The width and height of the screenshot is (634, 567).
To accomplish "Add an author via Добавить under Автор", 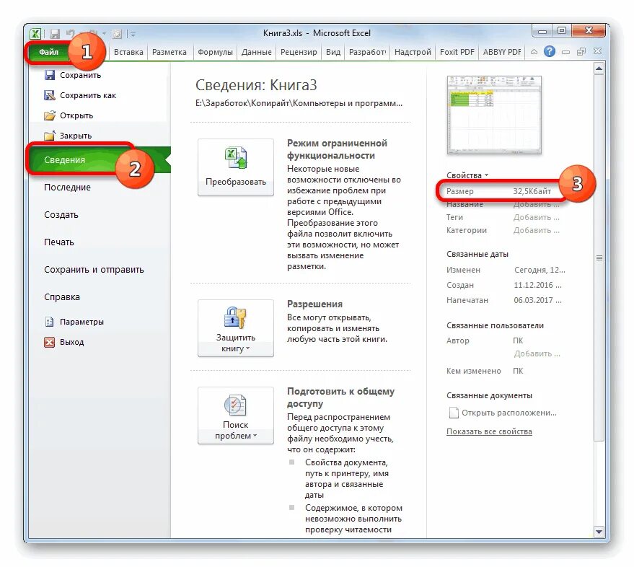I will coord(537,354).
